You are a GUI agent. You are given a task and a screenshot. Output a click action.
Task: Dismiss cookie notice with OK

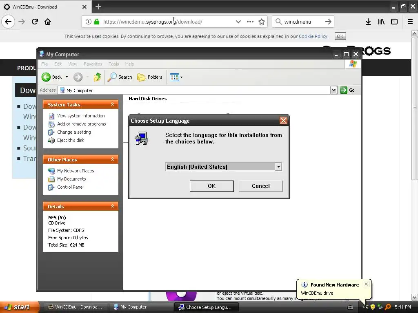(x=340, y=36)
